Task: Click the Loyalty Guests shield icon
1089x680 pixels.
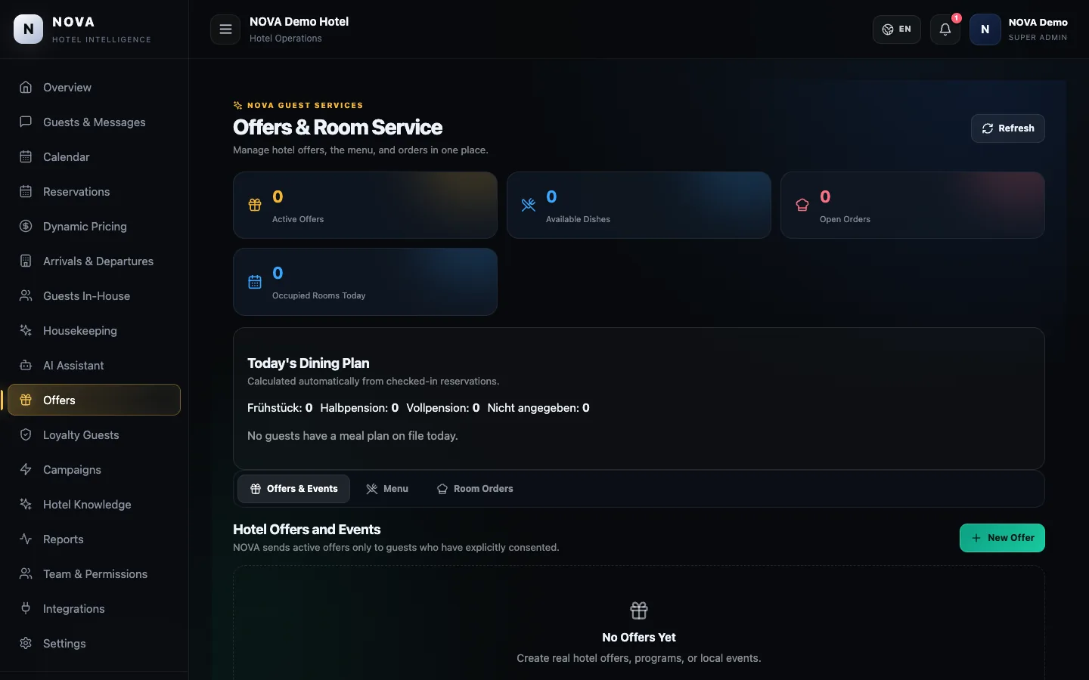Action: 26,434
